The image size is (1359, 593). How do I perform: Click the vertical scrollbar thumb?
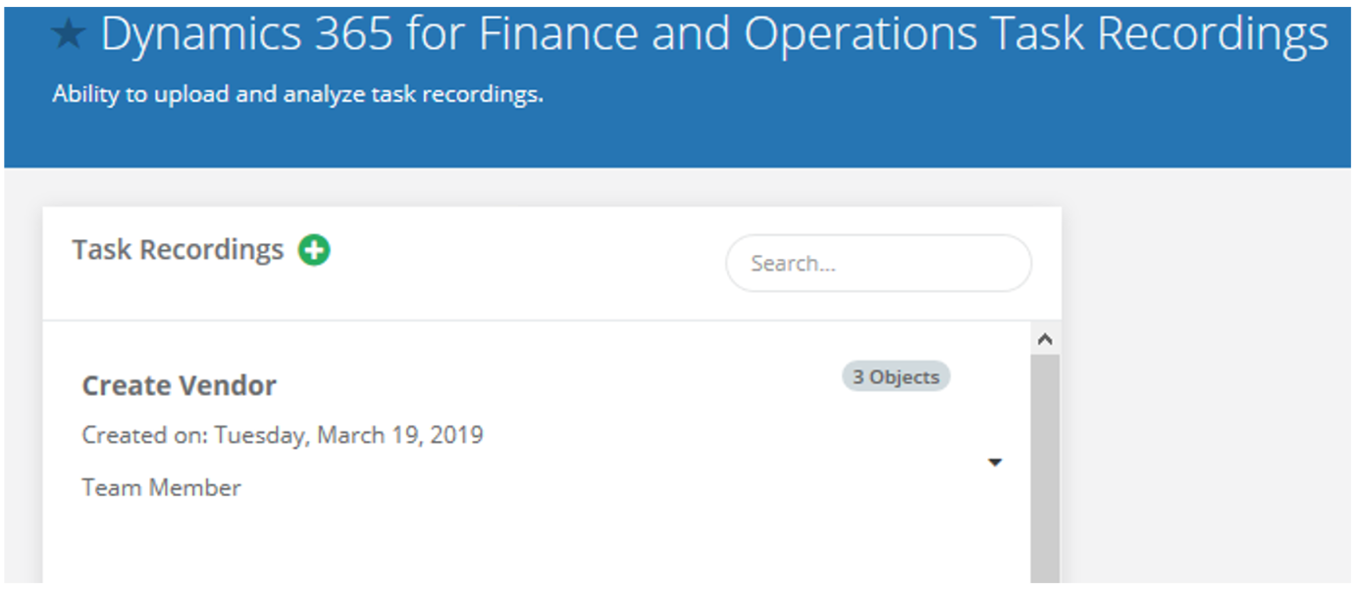point(1045,469)
